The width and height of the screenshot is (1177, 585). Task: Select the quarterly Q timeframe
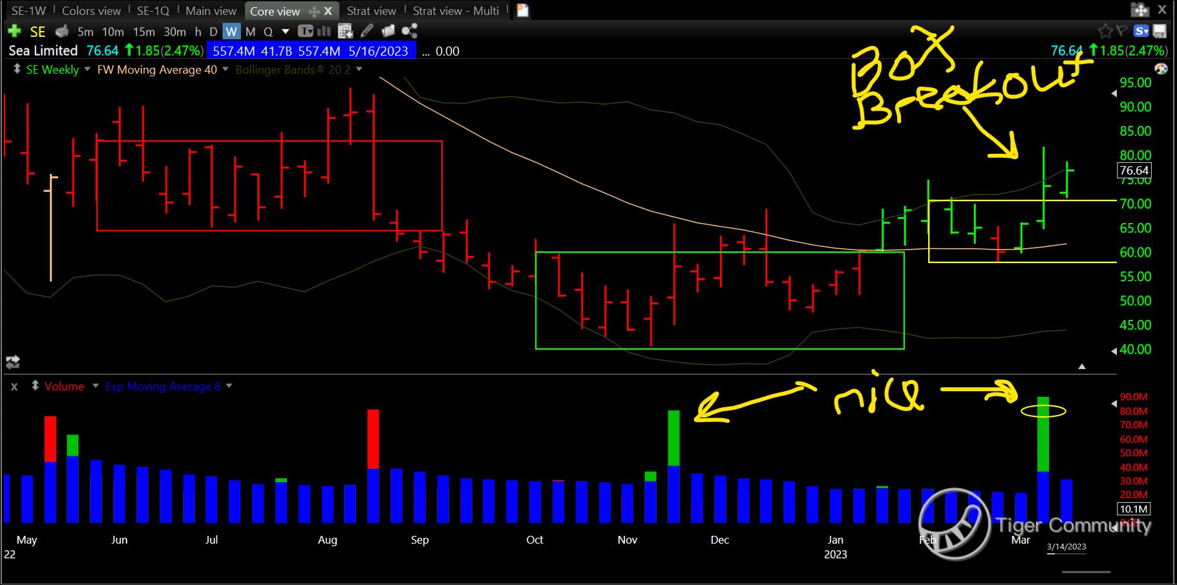pos(268,32)
